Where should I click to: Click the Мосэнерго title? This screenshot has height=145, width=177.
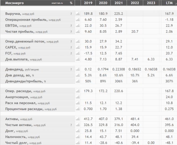(15, 3)
